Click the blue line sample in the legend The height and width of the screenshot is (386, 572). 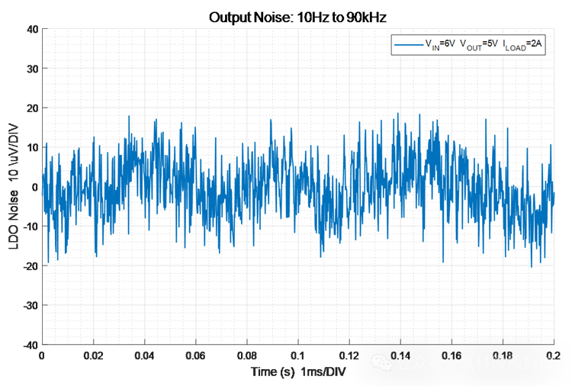coord(408,45)
